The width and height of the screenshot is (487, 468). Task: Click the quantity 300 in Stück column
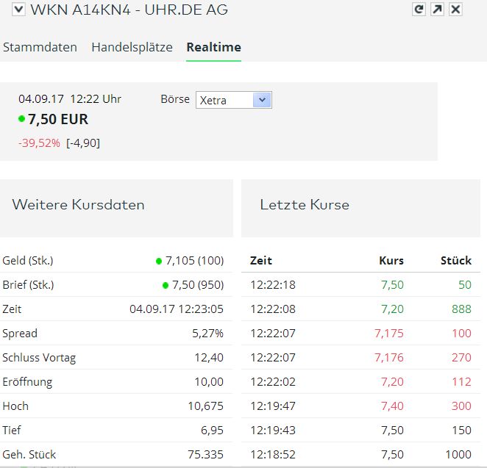tap(461, 406)
